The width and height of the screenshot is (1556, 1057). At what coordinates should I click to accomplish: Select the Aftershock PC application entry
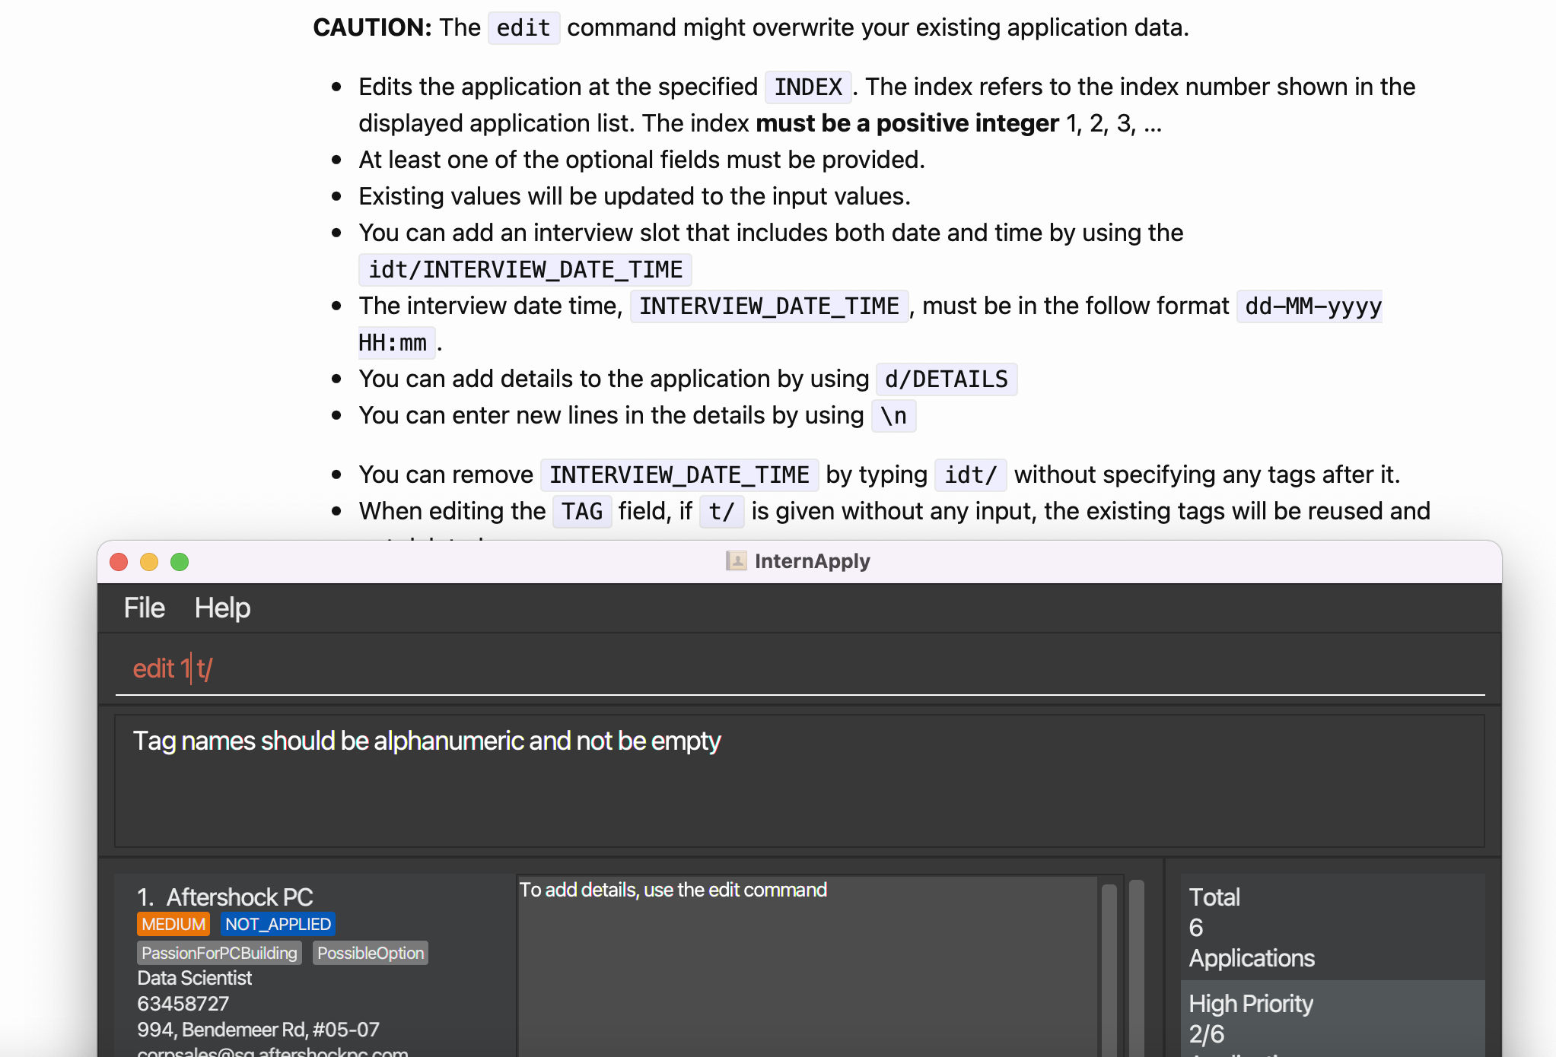coord(240,897)
